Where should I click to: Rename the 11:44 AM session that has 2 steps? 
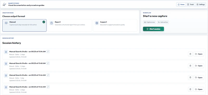pyautogui.click(x=48, y=87)
